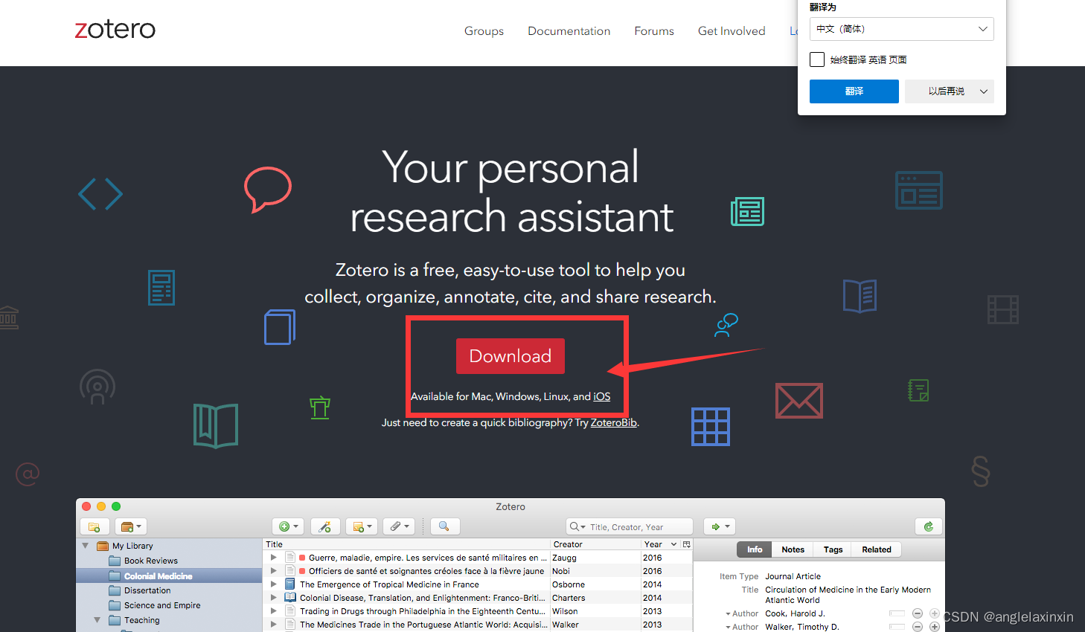Click the zotero logo in the header

click(115, 30)
